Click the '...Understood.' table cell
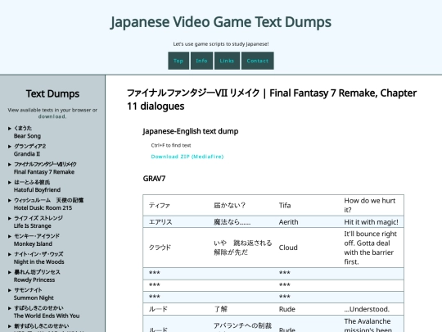 tap(371, 309)
